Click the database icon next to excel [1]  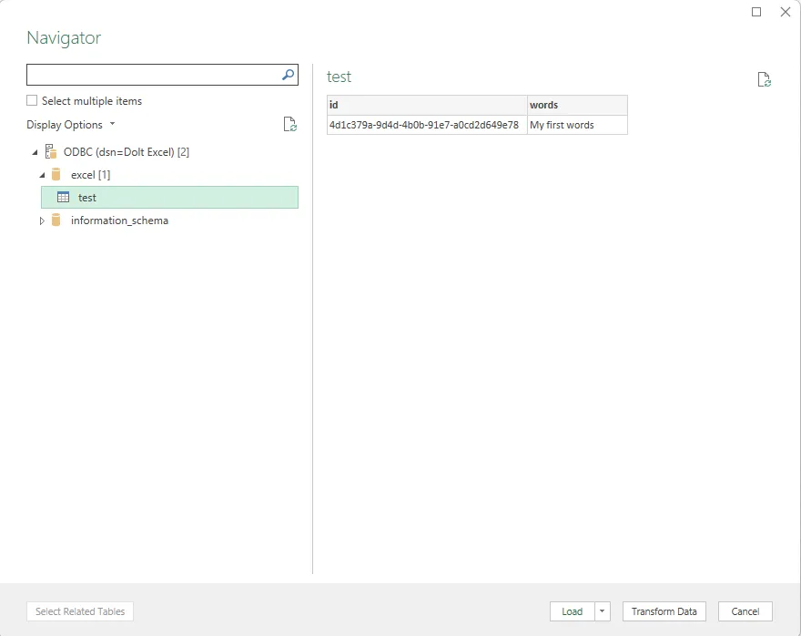pyautogui.click(x=56, y=174)
